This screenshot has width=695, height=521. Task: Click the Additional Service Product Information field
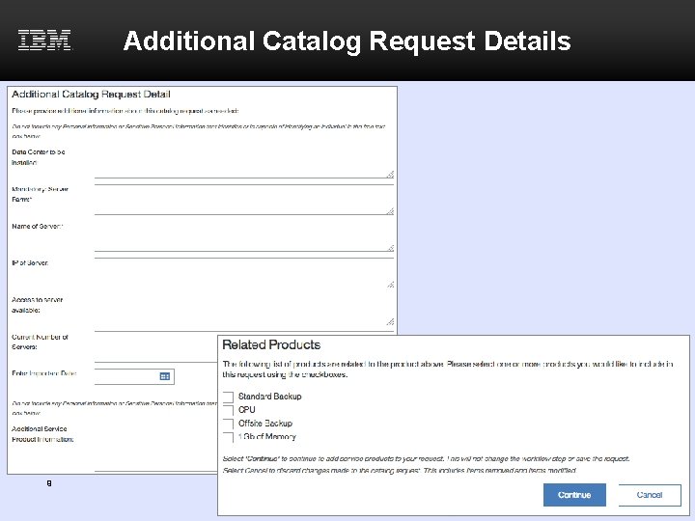click(x=154, y=453)
